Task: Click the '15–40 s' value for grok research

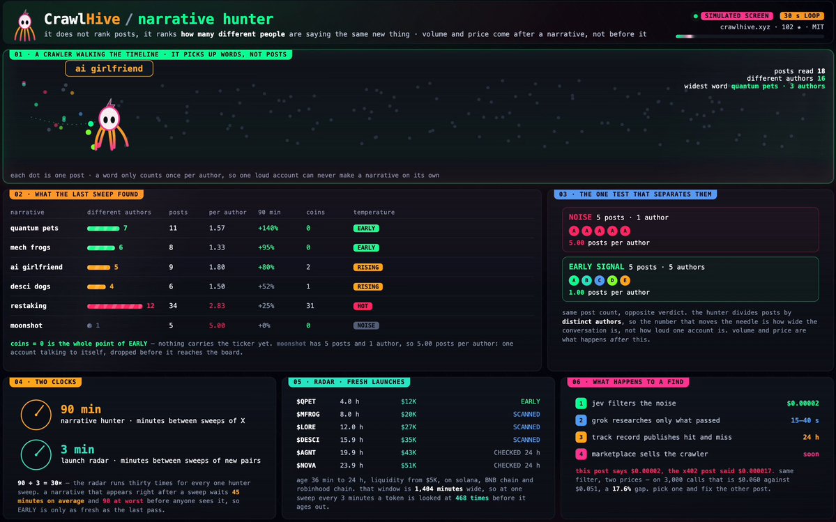Action: click(805, 420)
